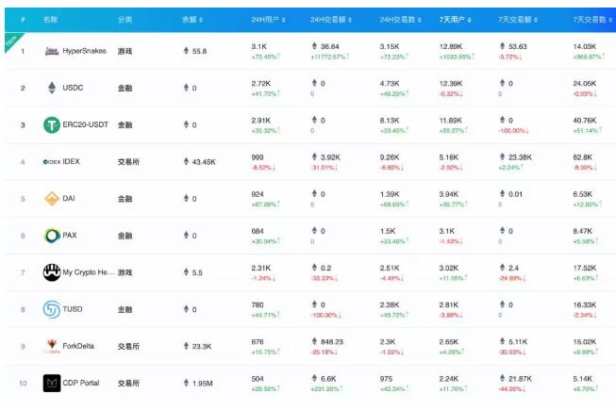Click 9.26K 24H transactions in IDEX row
616x410 pixels.
(x=390, y=157)
